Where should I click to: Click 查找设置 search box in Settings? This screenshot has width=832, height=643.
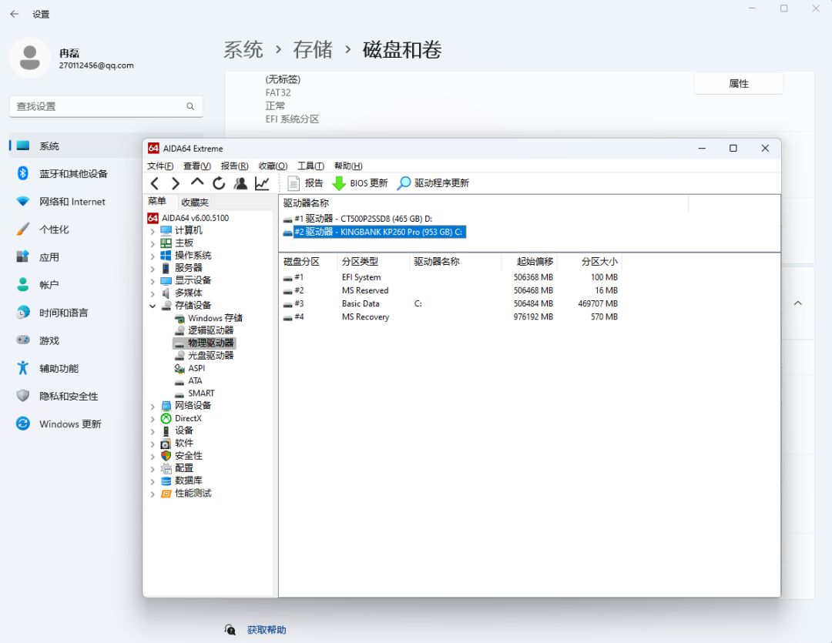click(106, 106)
